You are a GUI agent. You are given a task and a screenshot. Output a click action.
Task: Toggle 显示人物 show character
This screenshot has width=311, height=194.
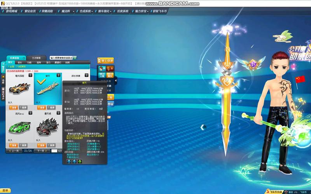pyautogui.click(x=102, y=75)
